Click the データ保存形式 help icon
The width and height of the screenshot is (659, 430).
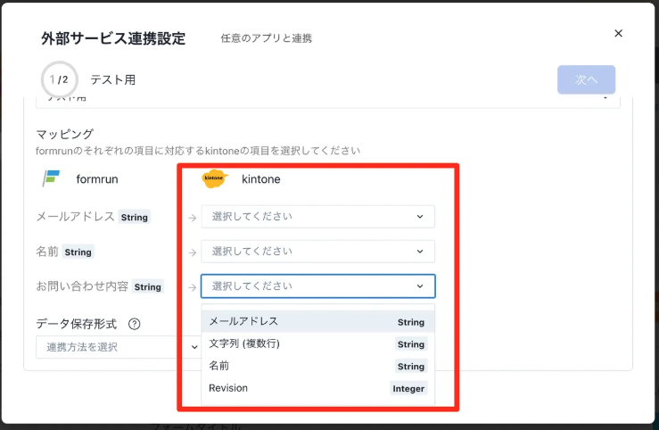pos(134,324)
